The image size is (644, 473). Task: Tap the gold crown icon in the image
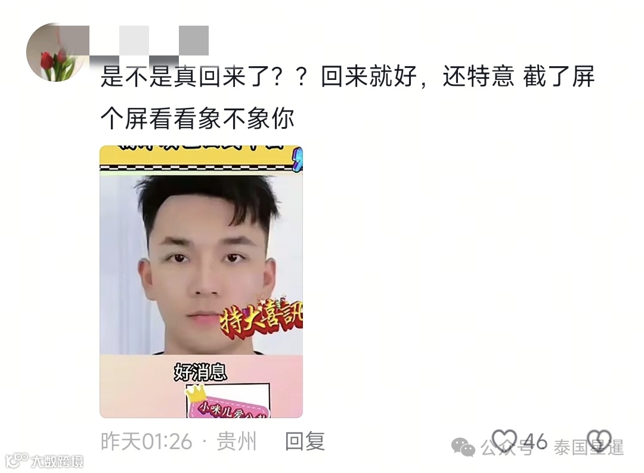pyautogui.click(x=196, y=394)
